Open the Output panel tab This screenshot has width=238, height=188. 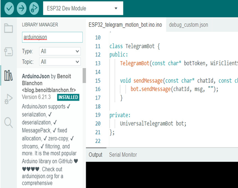[95, 155]
